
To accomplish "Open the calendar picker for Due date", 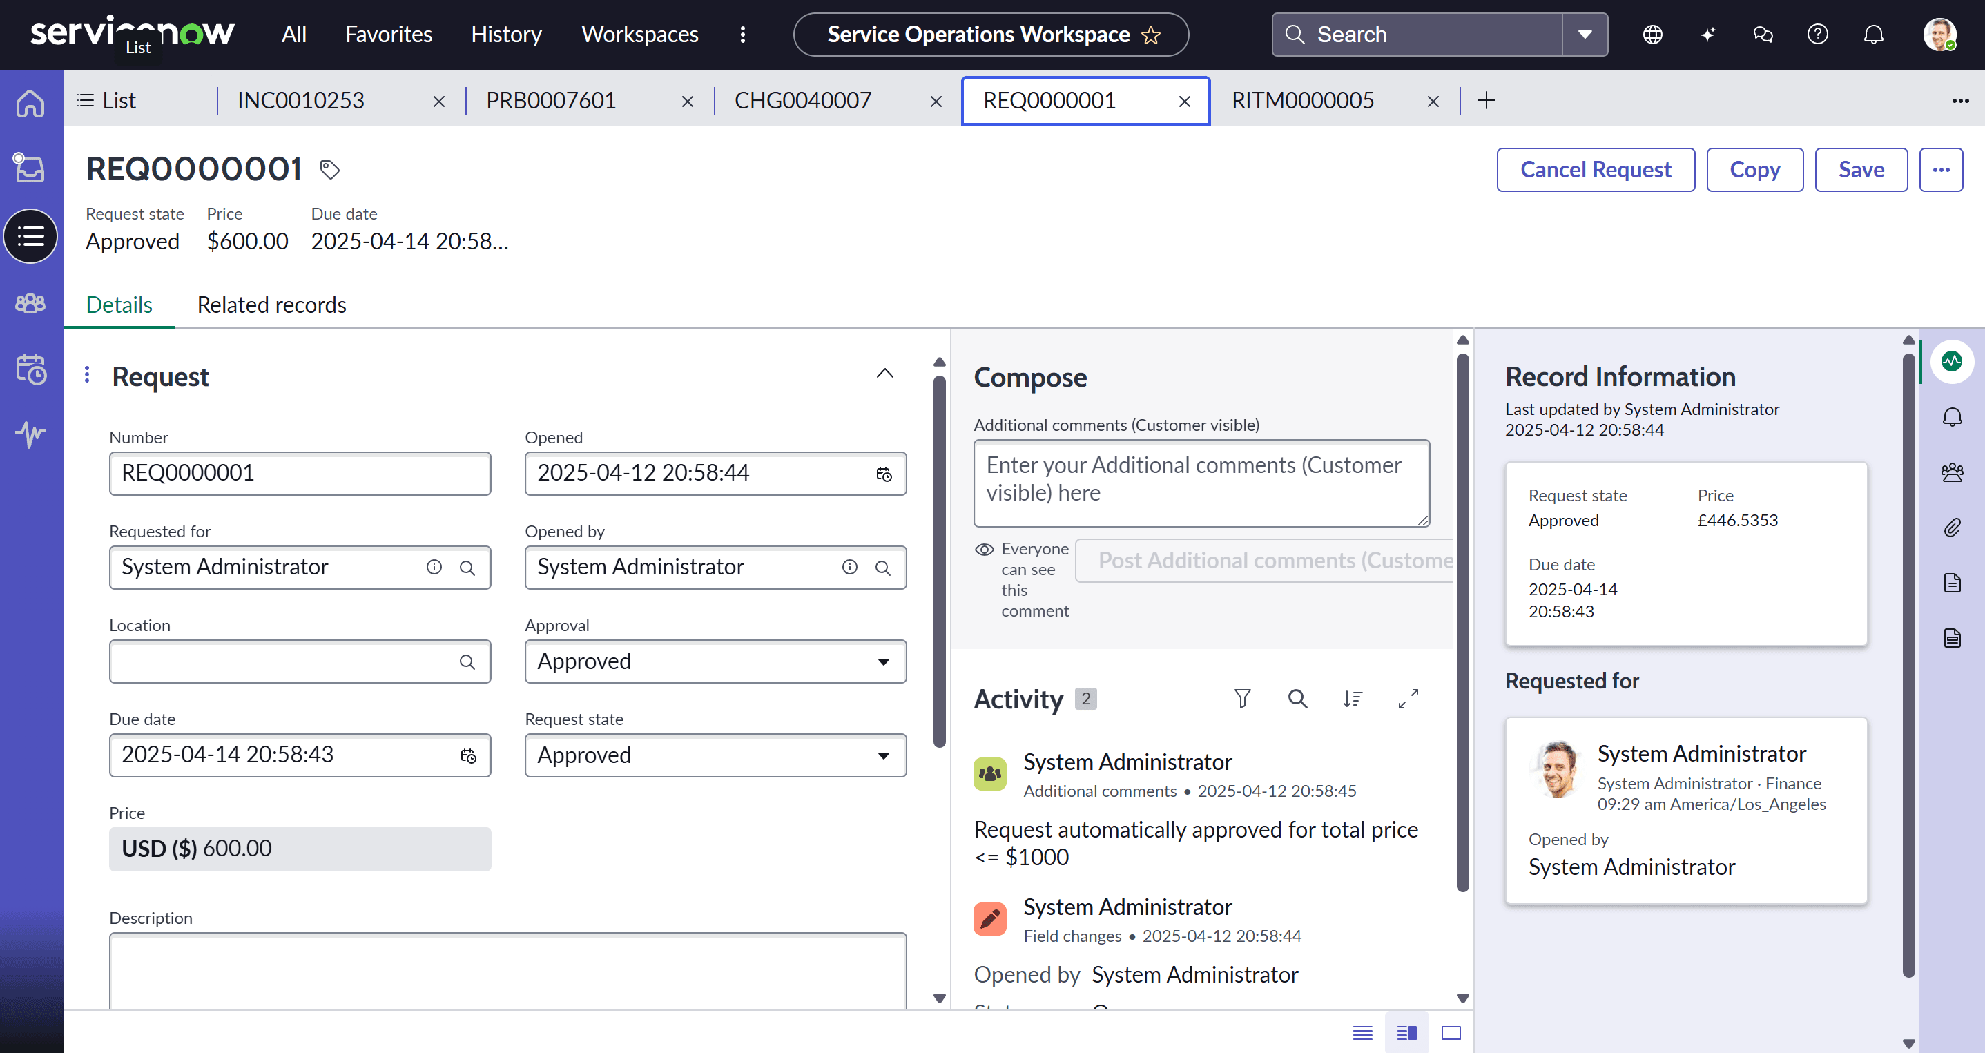I will point(467,755).
